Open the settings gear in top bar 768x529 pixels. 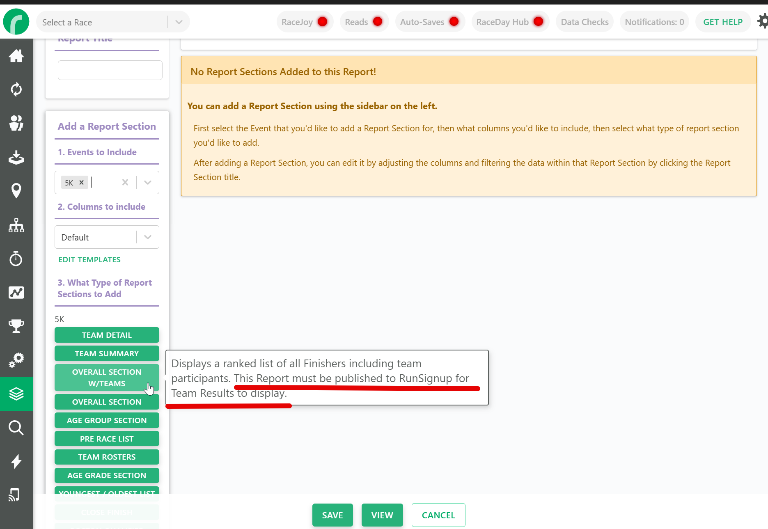coord(763,21)
